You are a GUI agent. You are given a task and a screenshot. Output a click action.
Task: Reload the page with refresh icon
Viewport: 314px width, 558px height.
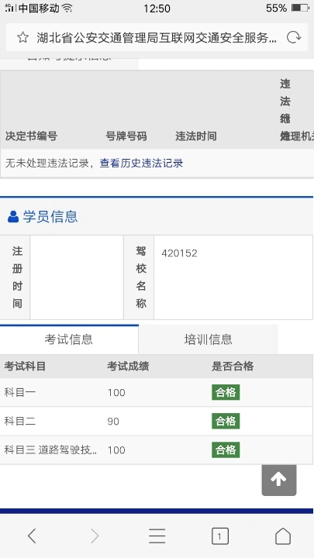[294, 37]
